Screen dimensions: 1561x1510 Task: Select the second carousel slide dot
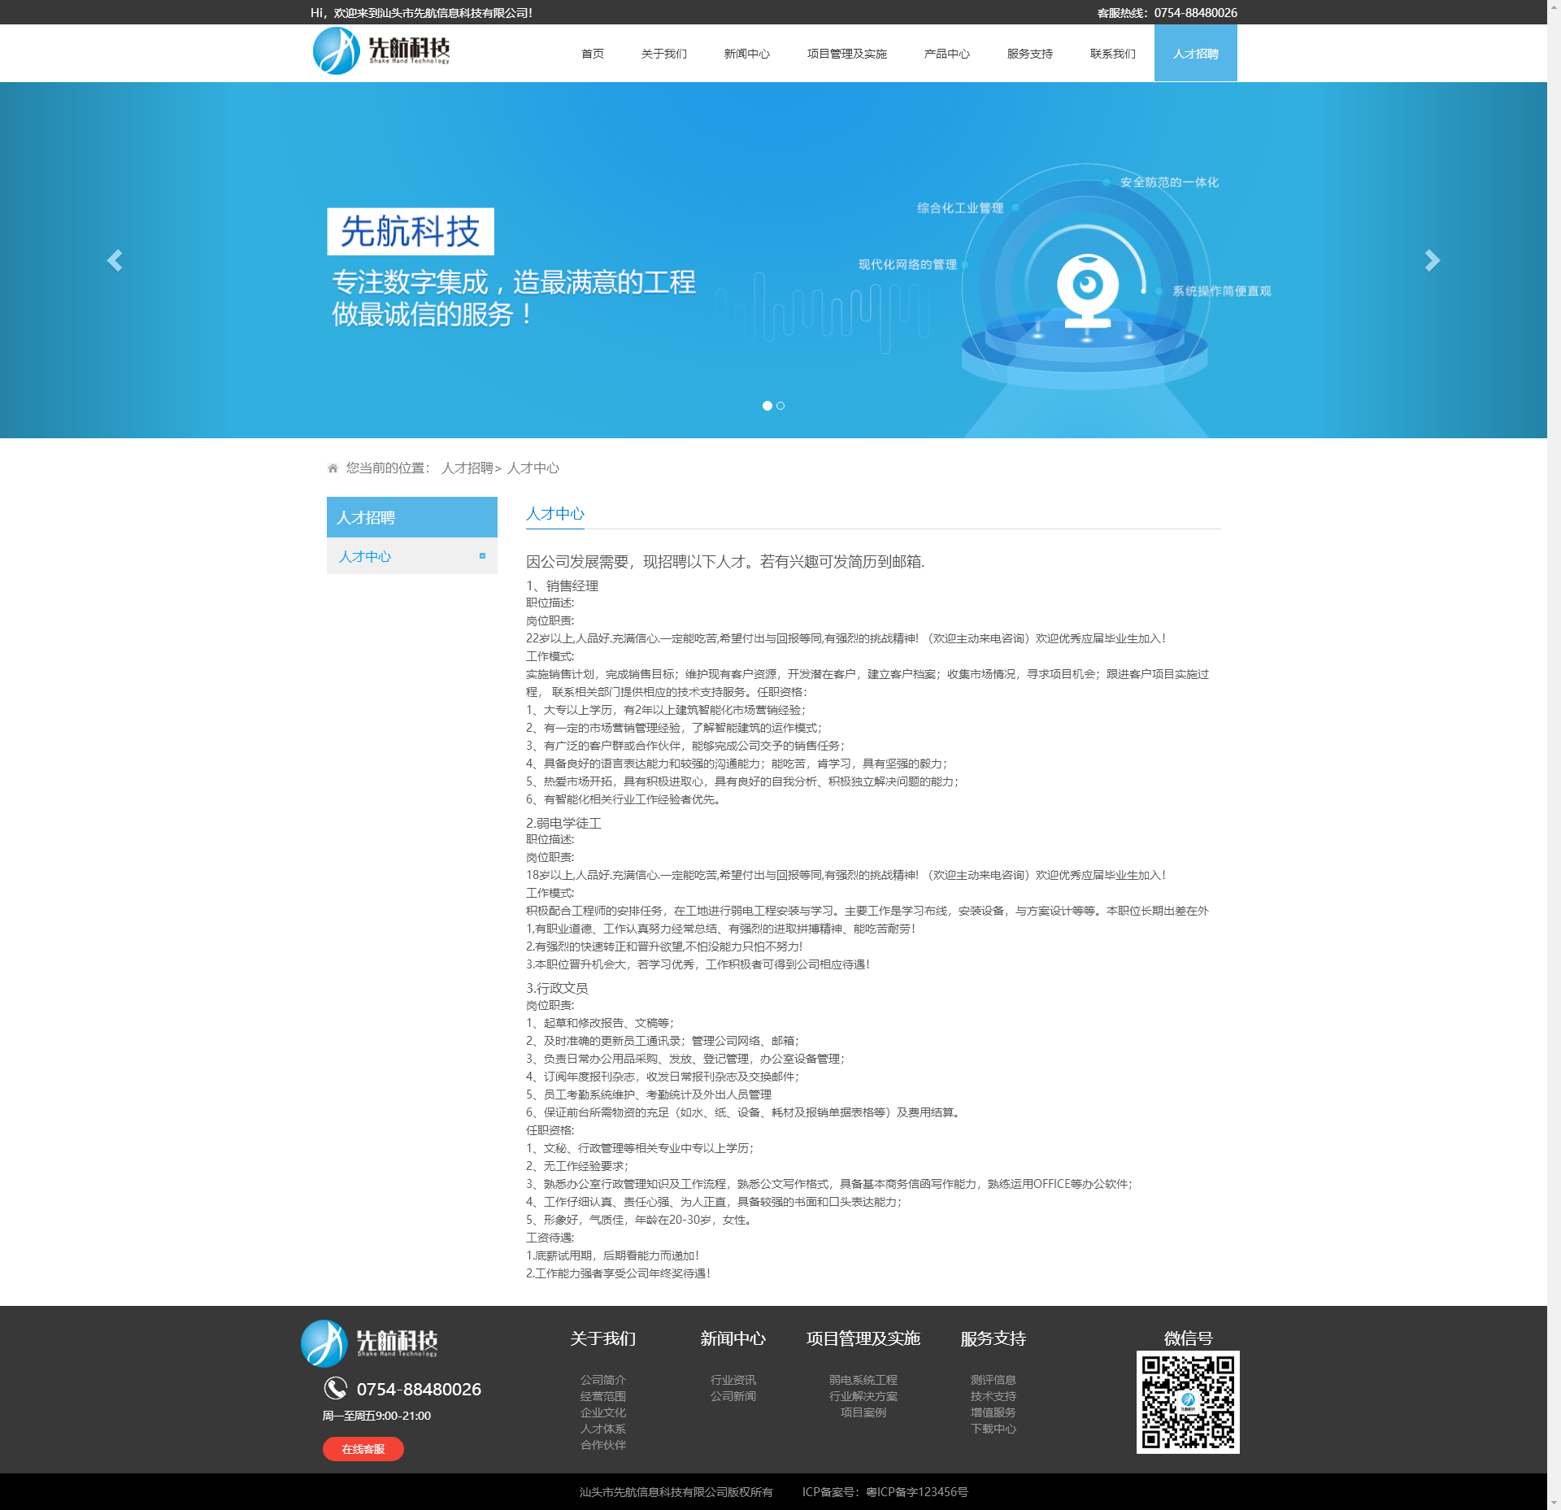coord(780,406)
